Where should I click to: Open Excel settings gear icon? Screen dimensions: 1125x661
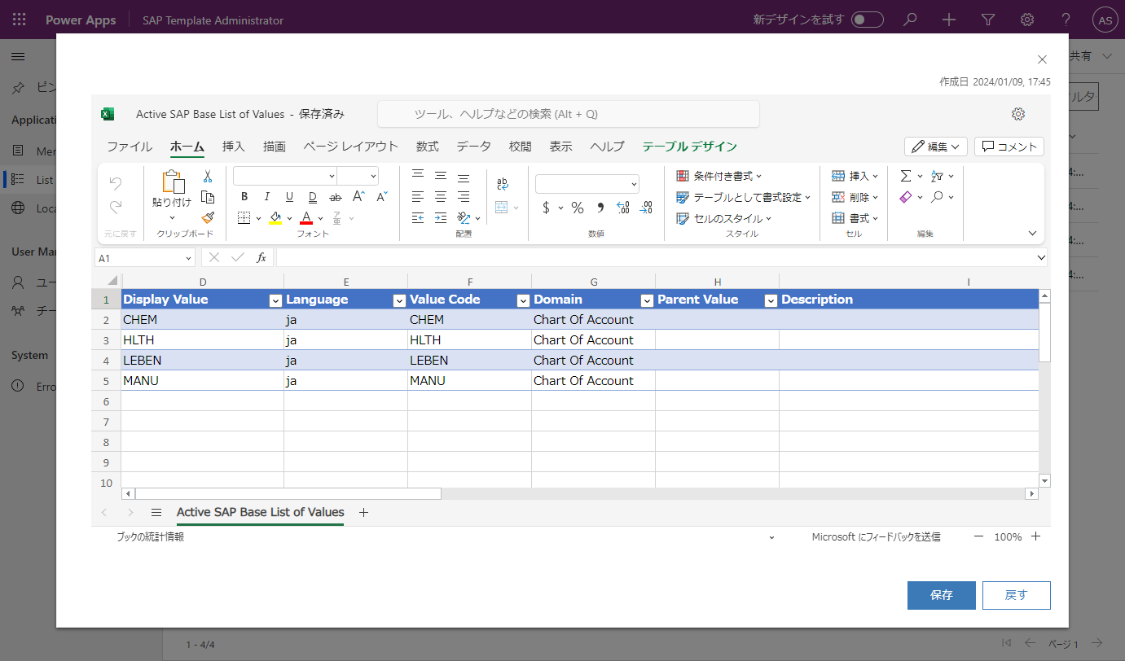tap(1018, 114)
